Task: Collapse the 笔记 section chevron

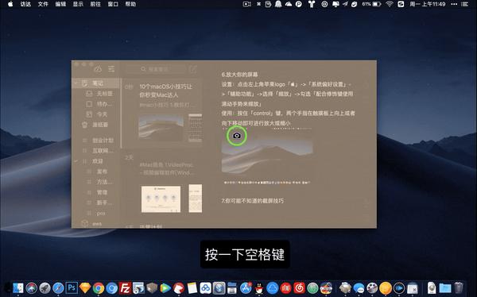Action: point(76,83)
